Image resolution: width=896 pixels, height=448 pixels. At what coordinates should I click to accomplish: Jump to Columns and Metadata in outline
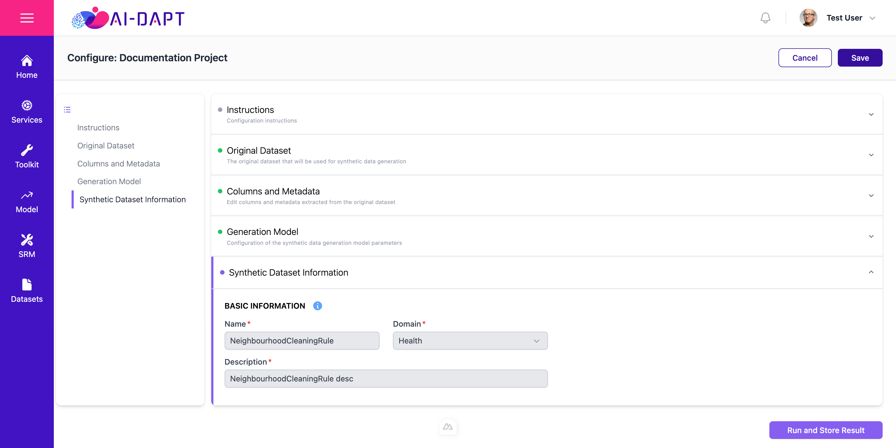click(118, 164)
